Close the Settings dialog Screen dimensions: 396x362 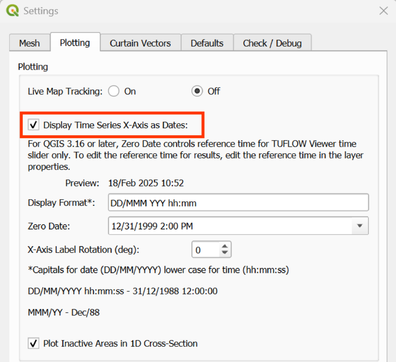pyautogui.click(x=384, y=11)
